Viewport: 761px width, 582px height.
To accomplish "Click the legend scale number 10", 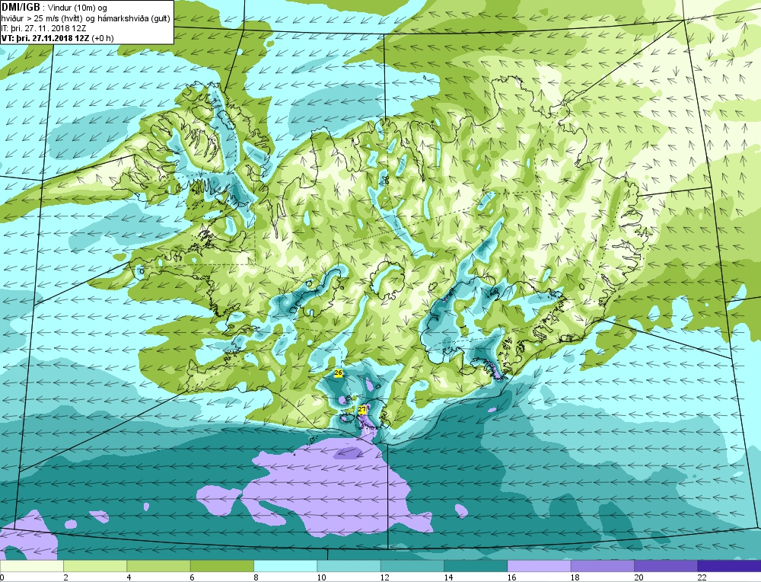I will (321, 577).
